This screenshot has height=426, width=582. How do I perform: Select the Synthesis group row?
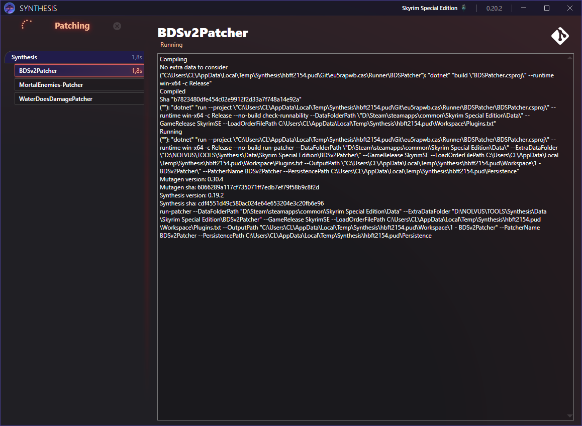point(74,57)
